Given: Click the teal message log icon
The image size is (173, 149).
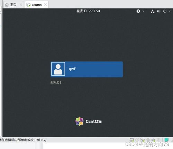Looking at the screenshot, I should tap(166, 140).
